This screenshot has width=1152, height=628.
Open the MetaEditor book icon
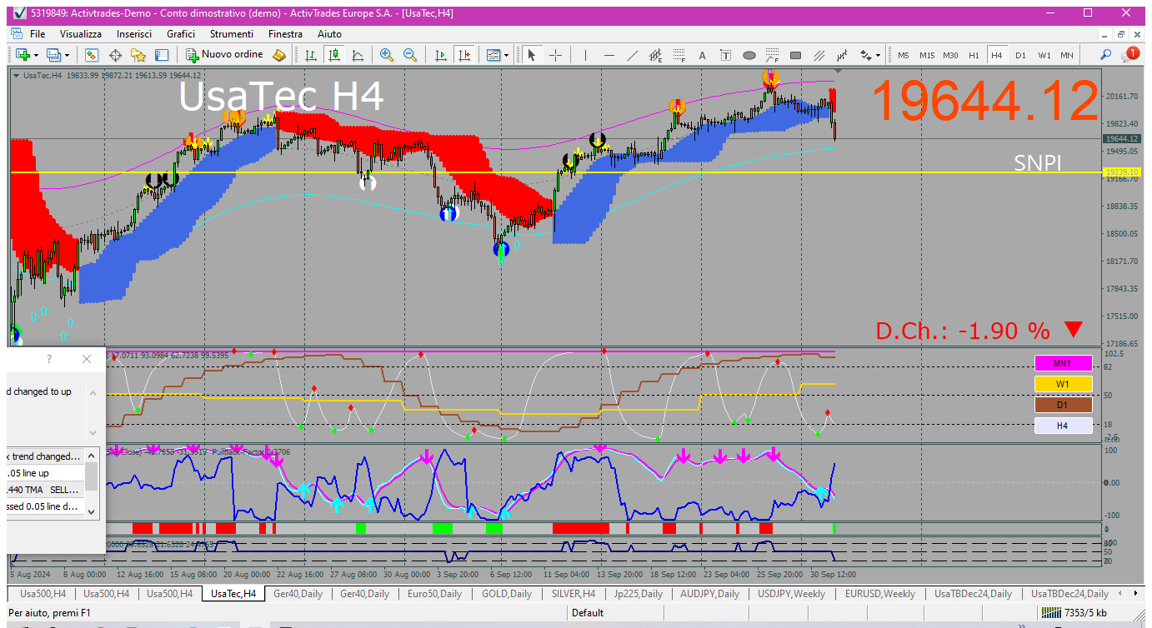pos(279,55)
